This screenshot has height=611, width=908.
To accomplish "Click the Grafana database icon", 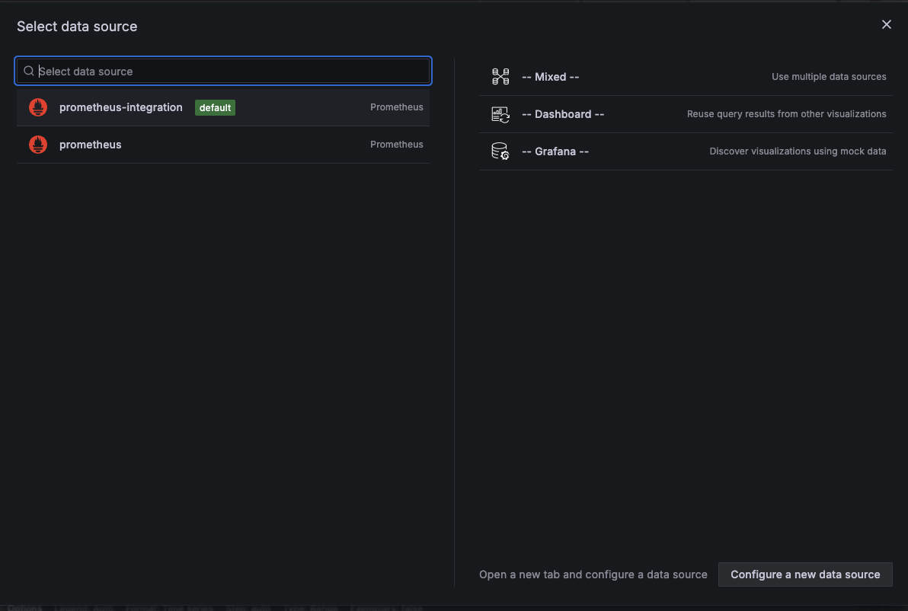I will (500, 151).
